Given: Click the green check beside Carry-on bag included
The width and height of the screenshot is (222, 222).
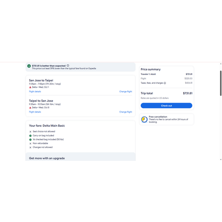Looking at the screenshot, I should [30, 136].
